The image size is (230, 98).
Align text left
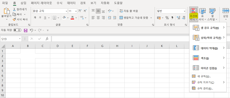[x=93, y=18]
